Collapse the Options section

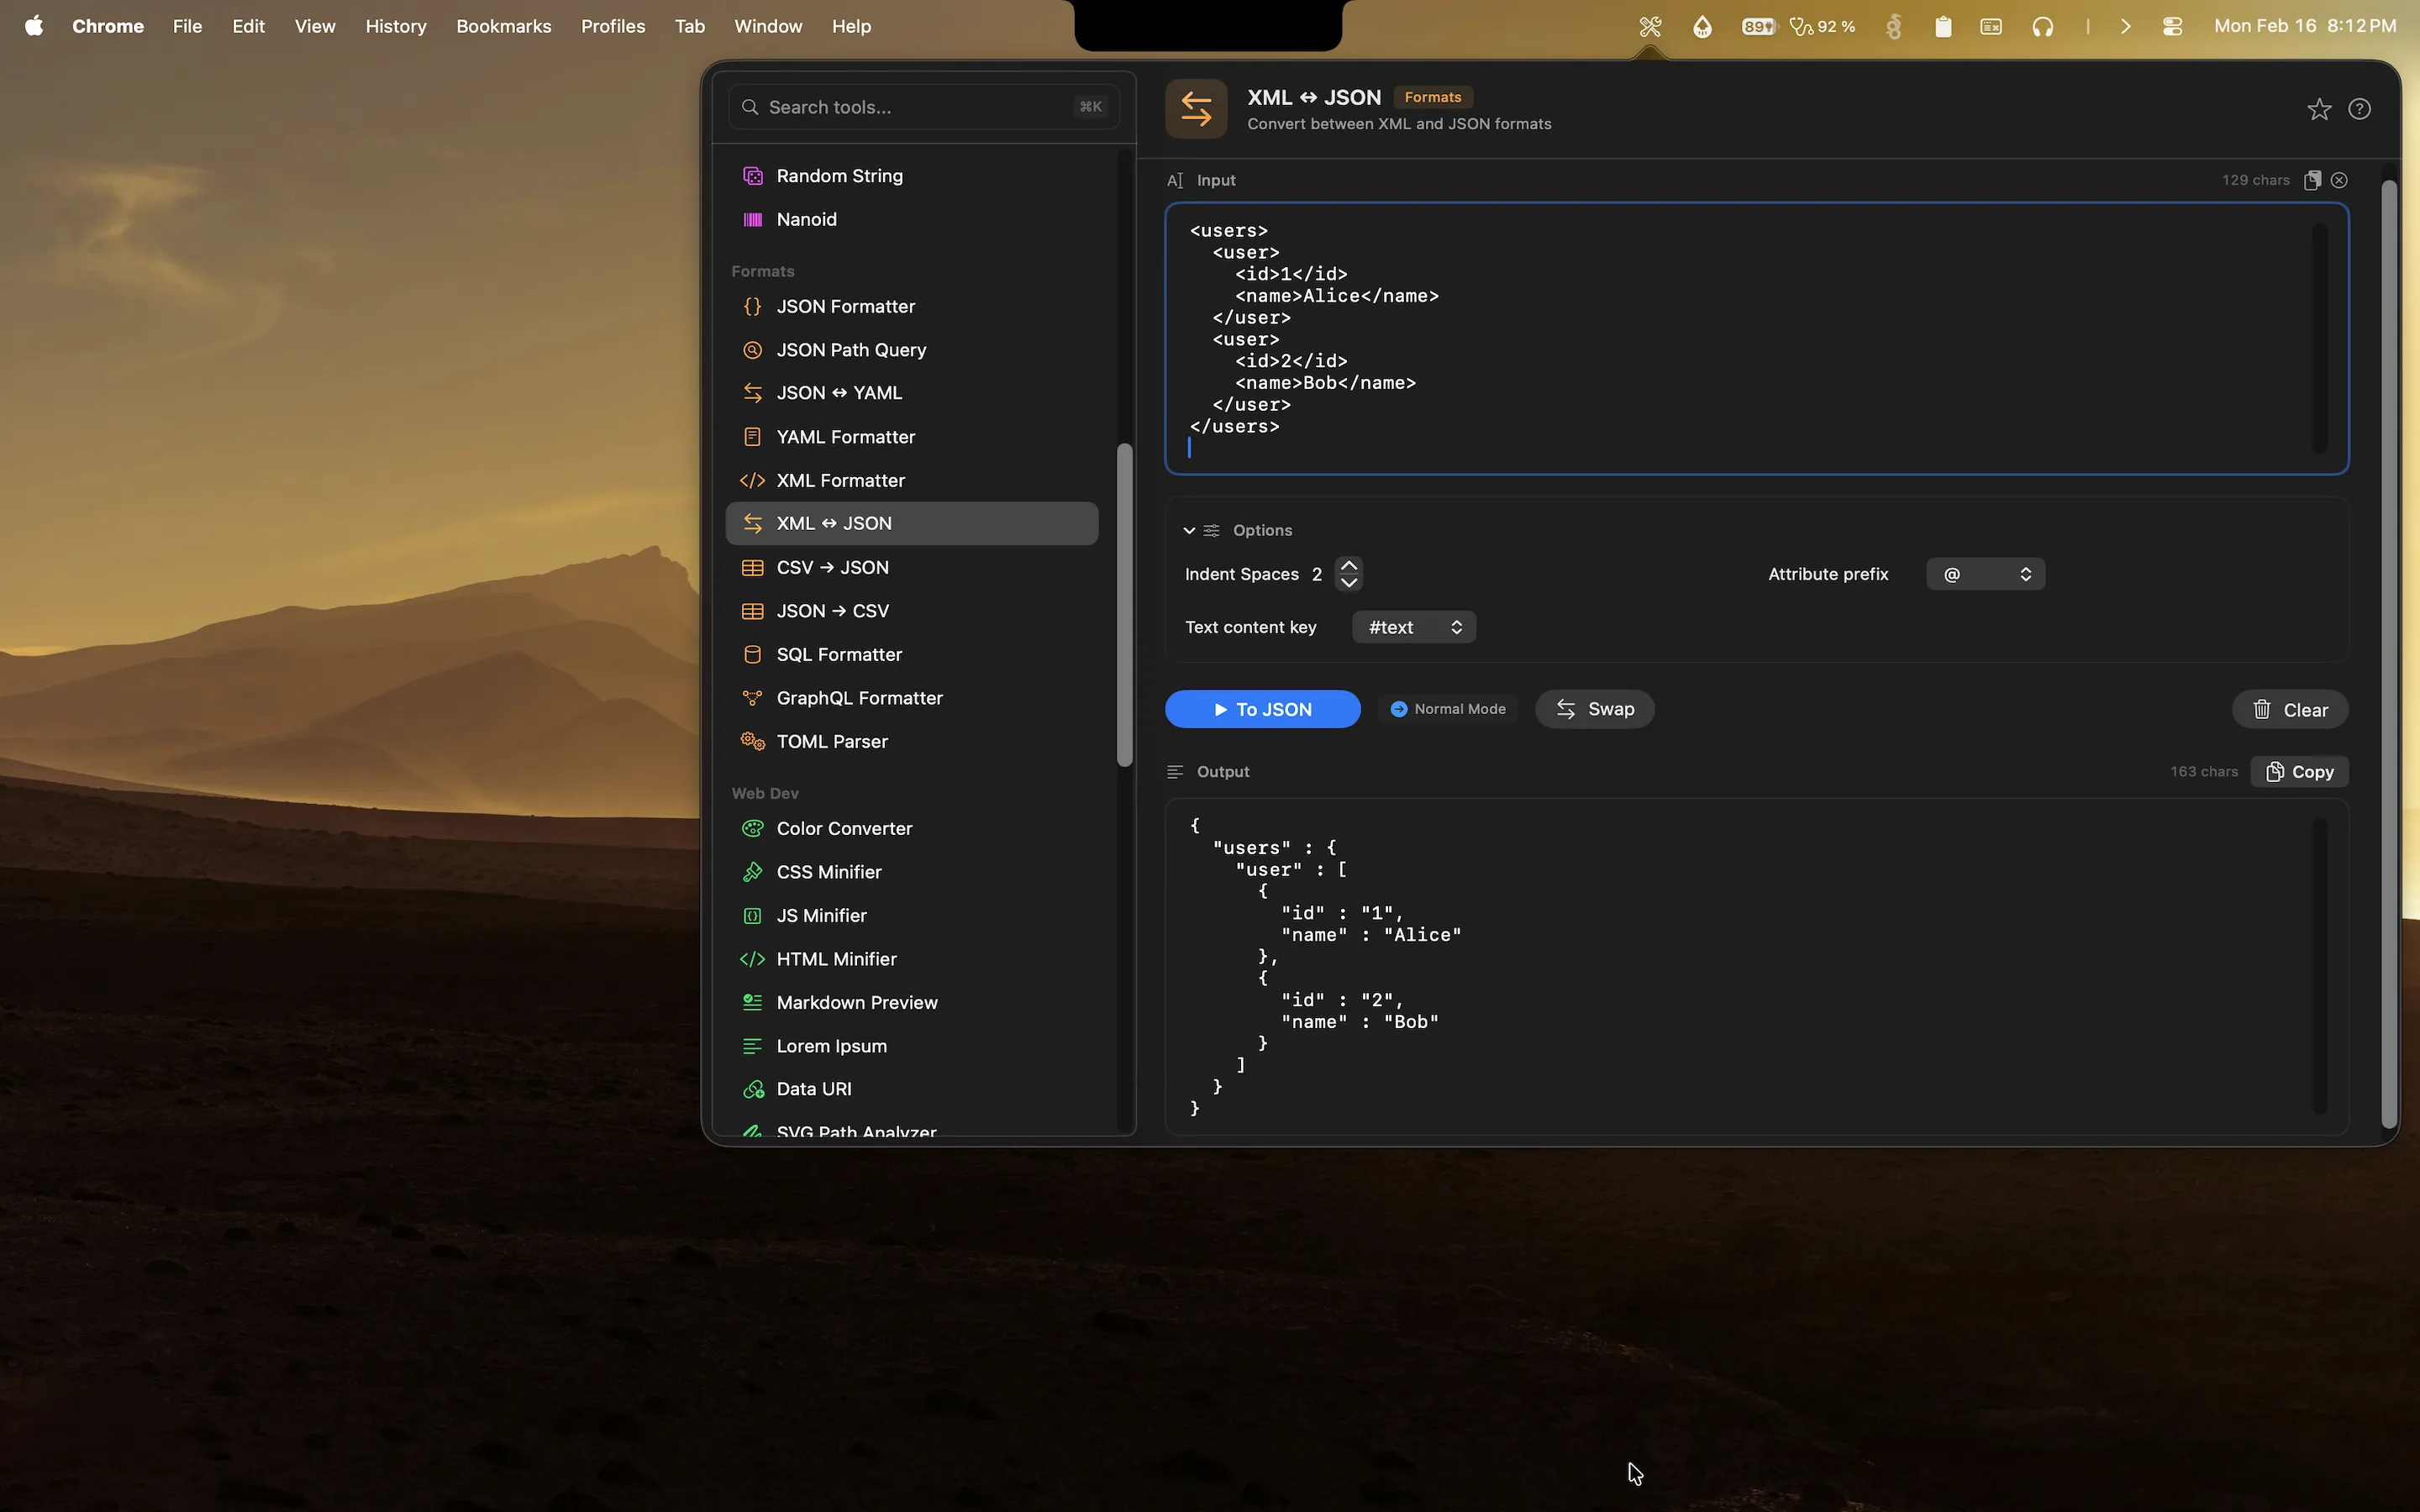pos(1189,530)
